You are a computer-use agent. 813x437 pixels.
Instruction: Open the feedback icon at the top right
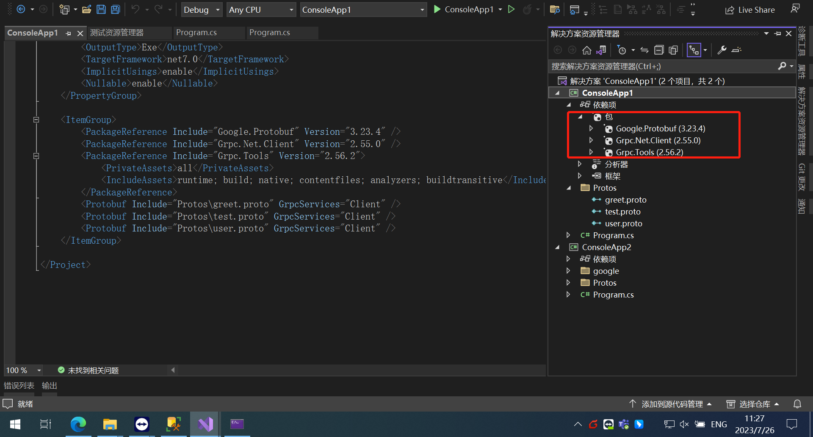pos(795,8)
